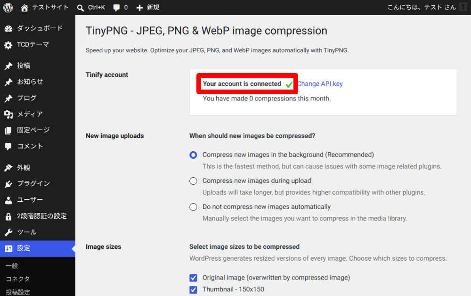Click the home icon for テストサイト

click(x=24, y=8)
